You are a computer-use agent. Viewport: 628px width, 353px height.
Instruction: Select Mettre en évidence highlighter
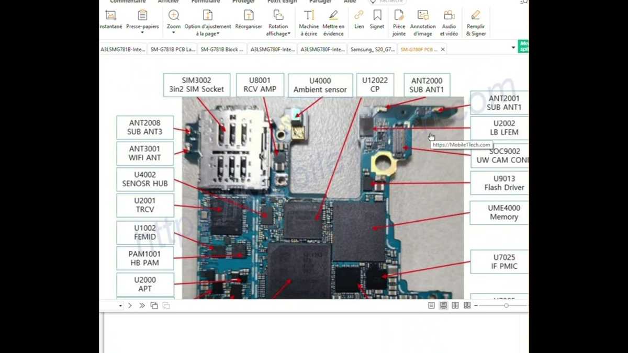coord(333,23)
